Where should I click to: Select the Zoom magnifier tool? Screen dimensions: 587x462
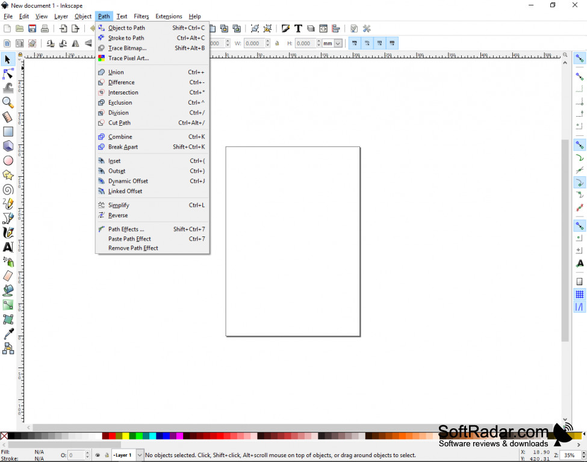pos(8,102)
